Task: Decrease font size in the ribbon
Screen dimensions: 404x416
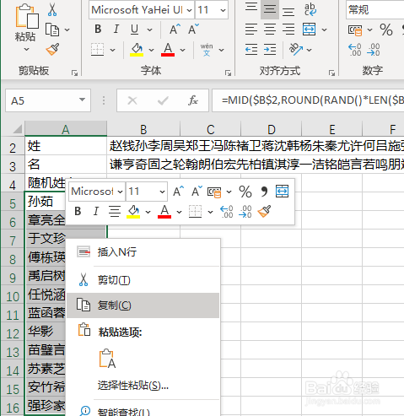Action: point(193,30)
